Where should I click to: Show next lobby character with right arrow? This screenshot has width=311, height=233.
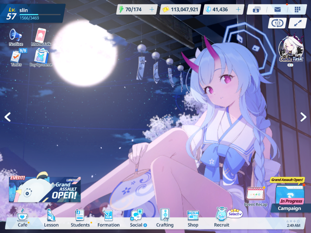(303, 117)
